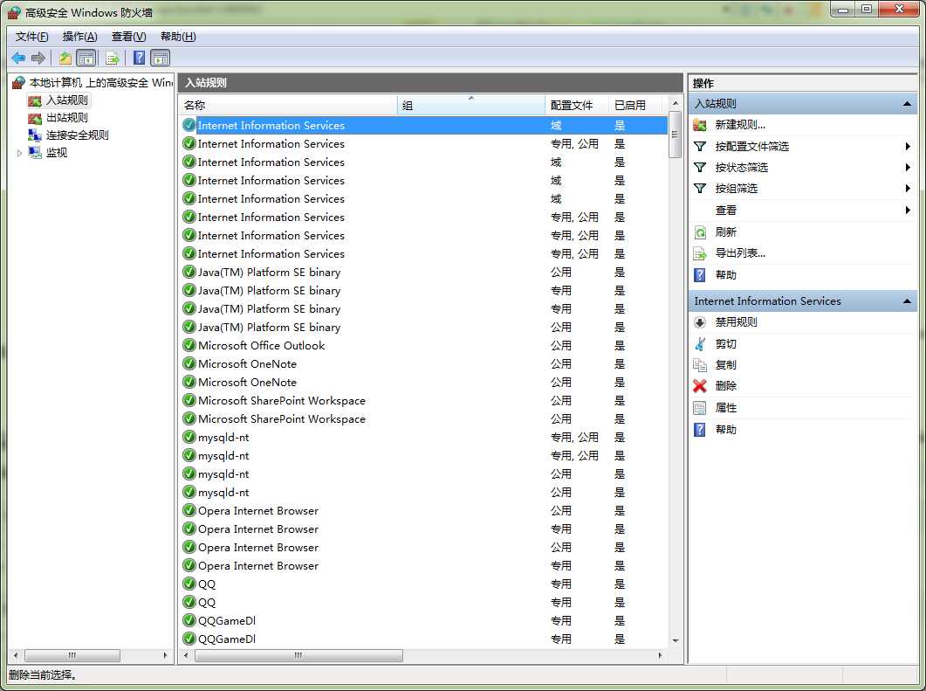
Task: Click the 连接安全规则 tree node icon
Action: [35, 135]
